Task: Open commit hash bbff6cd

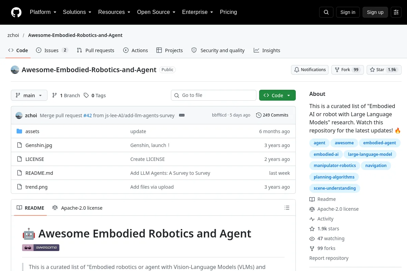Action: click(219, 115)
